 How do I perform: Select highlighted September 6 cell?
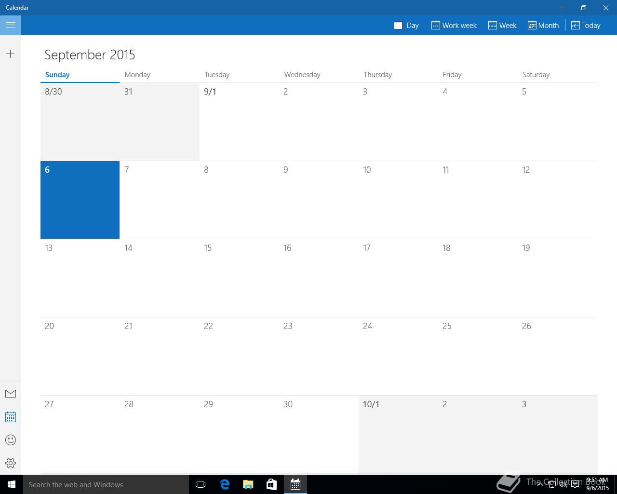(x=80, y=200)
